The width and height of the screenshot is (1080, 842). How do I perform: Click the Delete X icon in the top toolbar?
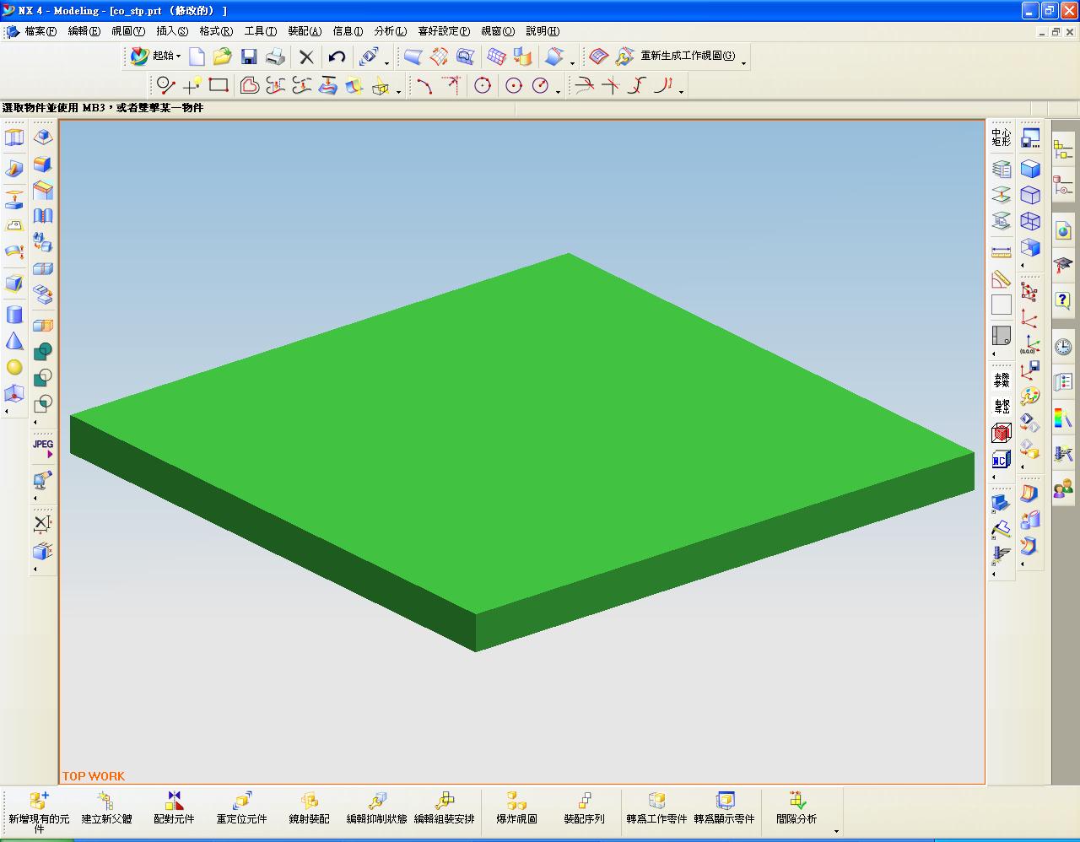pos(306,57)
